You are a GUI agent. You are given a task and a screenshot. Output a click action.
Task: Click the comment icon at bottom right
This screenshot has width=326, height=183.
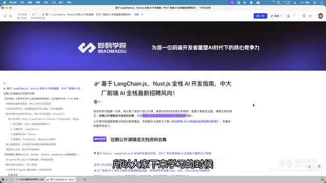click(x=309, y=166)
